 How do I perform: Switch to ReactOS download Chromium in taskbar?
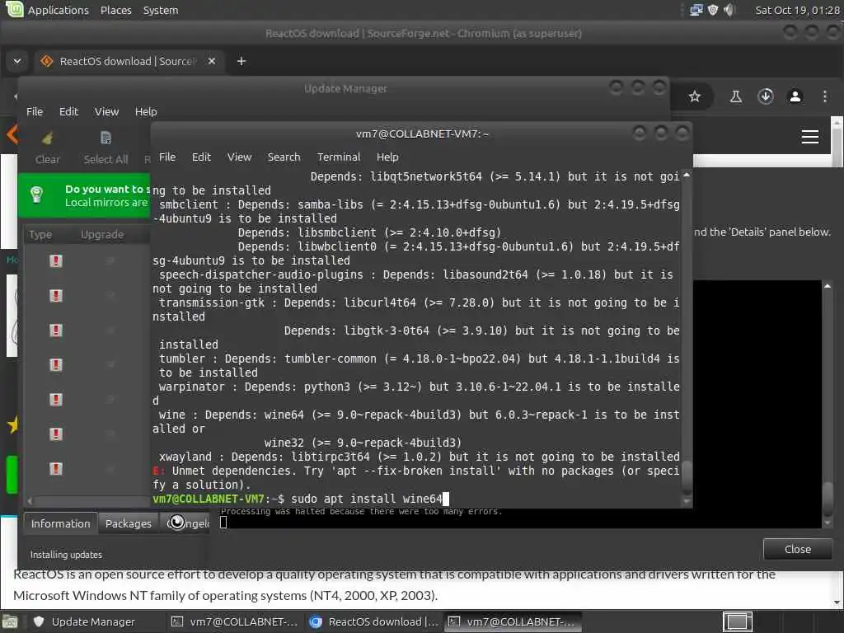(374, 622)
